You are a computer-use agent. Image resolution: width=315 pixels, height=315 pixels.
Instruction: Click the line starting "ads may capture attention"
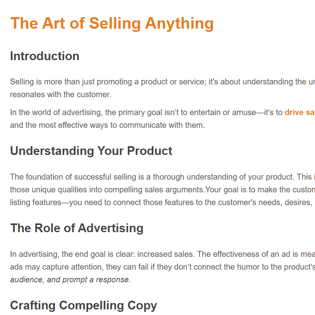click(x=162, y=267)
